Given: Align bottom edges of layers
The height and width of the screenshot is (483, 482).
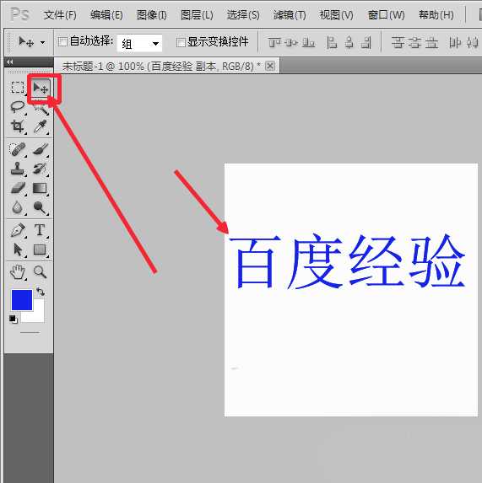Looking at the screenshot, I should click(x=308, y=42).
